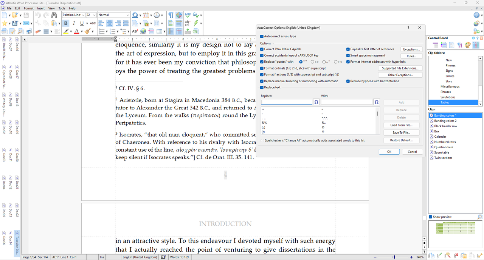Click the Rules... button
The width and height of the screenshot is (484, 260).
pyautogui.click(x=411, y=56)
